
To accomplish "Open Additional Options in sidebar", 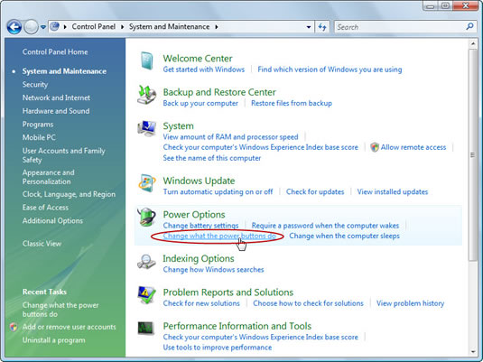I will click(x=52, y=221).
